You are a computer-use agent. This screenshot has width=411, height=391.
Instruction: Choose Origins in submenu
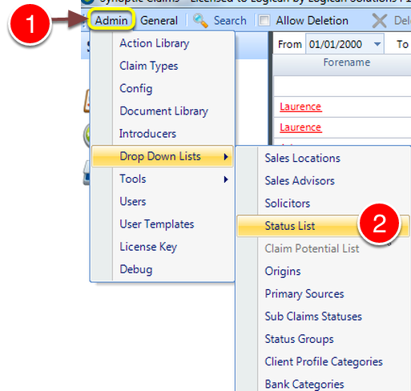coord(323,272)
